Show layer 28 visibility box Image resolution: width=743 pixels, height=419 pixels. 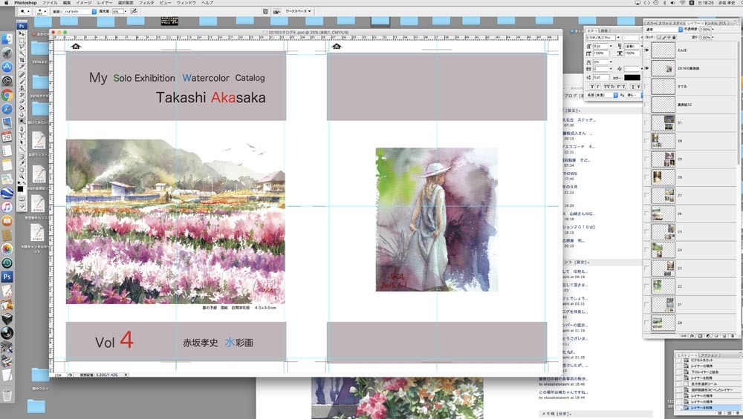click(x=647, y=177)
